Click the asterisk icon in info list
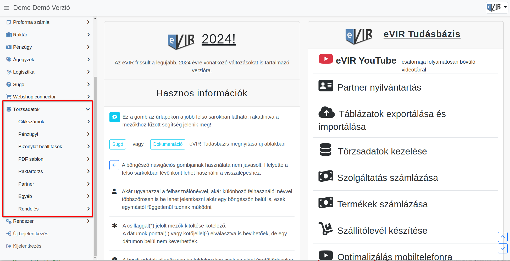This screenshot has width=510, height=261. click(x=115, y=225)
